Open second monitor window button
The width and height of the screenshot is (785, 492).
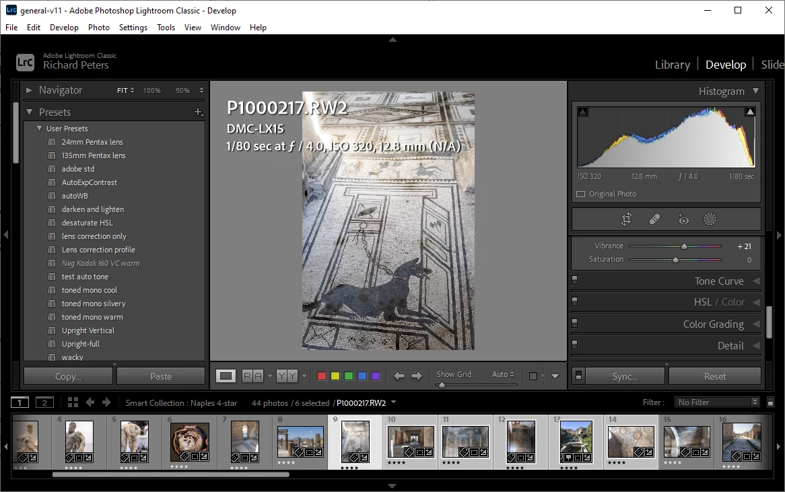click(x=44, y=402)
